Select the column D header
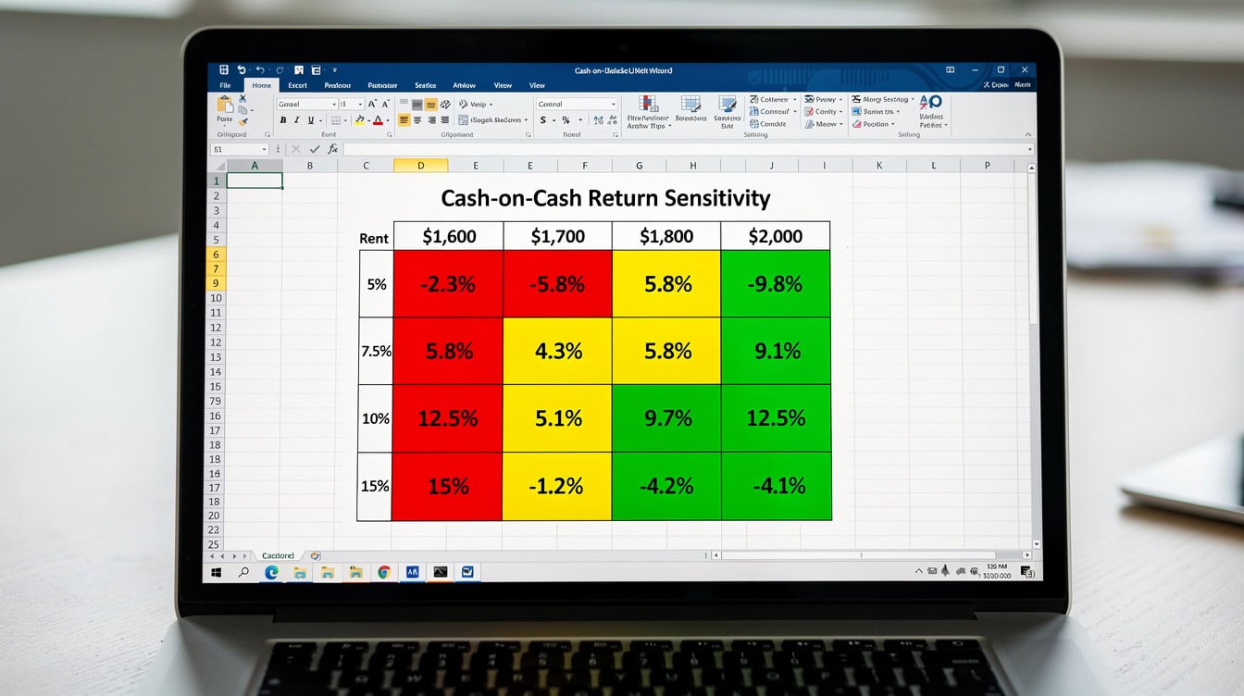The height and width of the screenshot is (696, 1244). click(420, 166)
